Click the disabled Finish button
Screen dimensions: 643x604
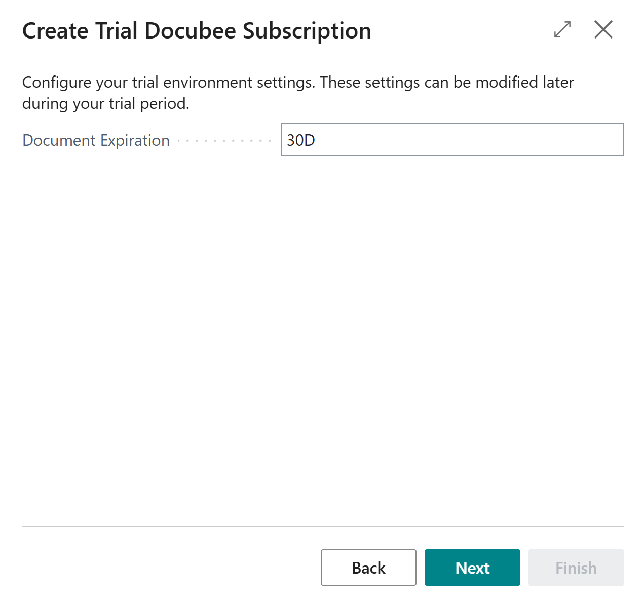click(576, 568)
